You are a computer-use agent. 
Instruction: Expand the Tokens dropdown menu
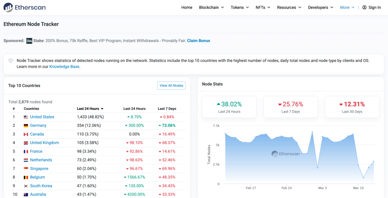click(240, 7)
